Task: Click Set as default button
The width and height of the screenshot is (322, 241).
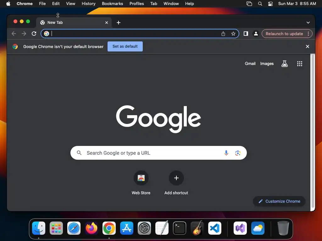Action: (x=125, y=46)
